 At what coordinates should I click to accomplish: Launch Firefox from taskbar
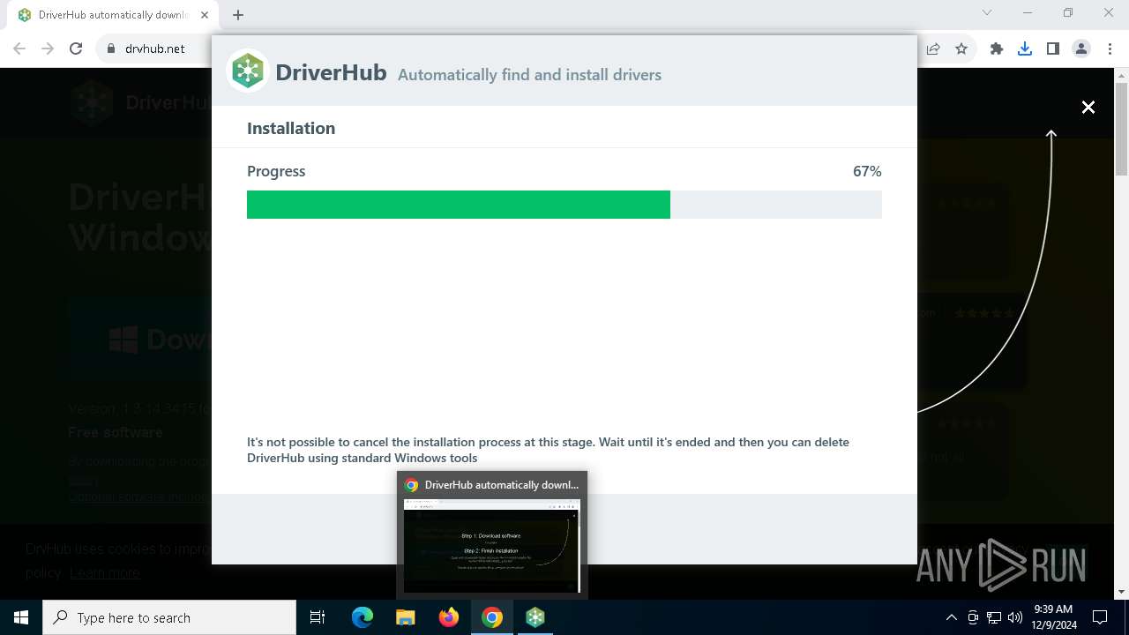449,617
